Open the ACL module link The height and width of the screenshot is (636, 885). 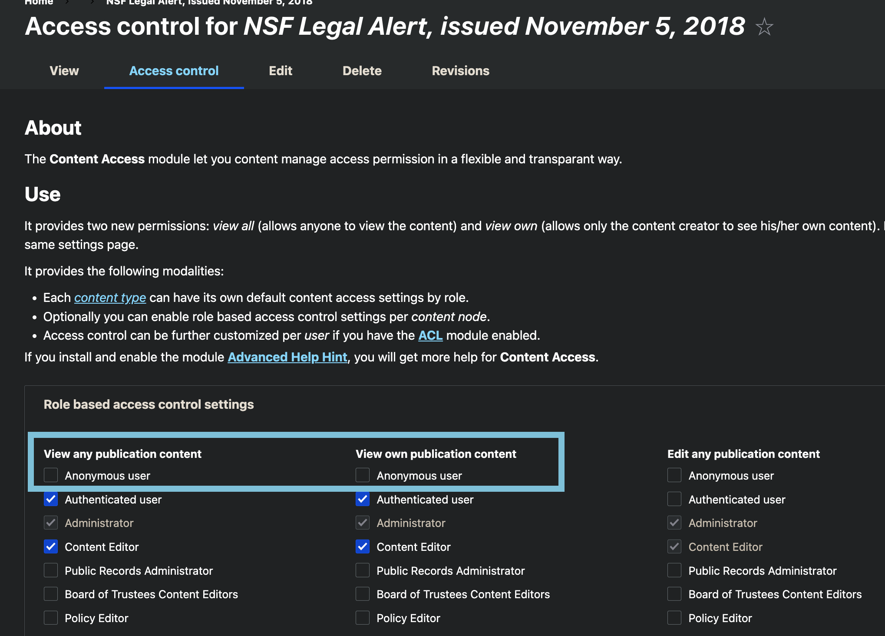430,335
